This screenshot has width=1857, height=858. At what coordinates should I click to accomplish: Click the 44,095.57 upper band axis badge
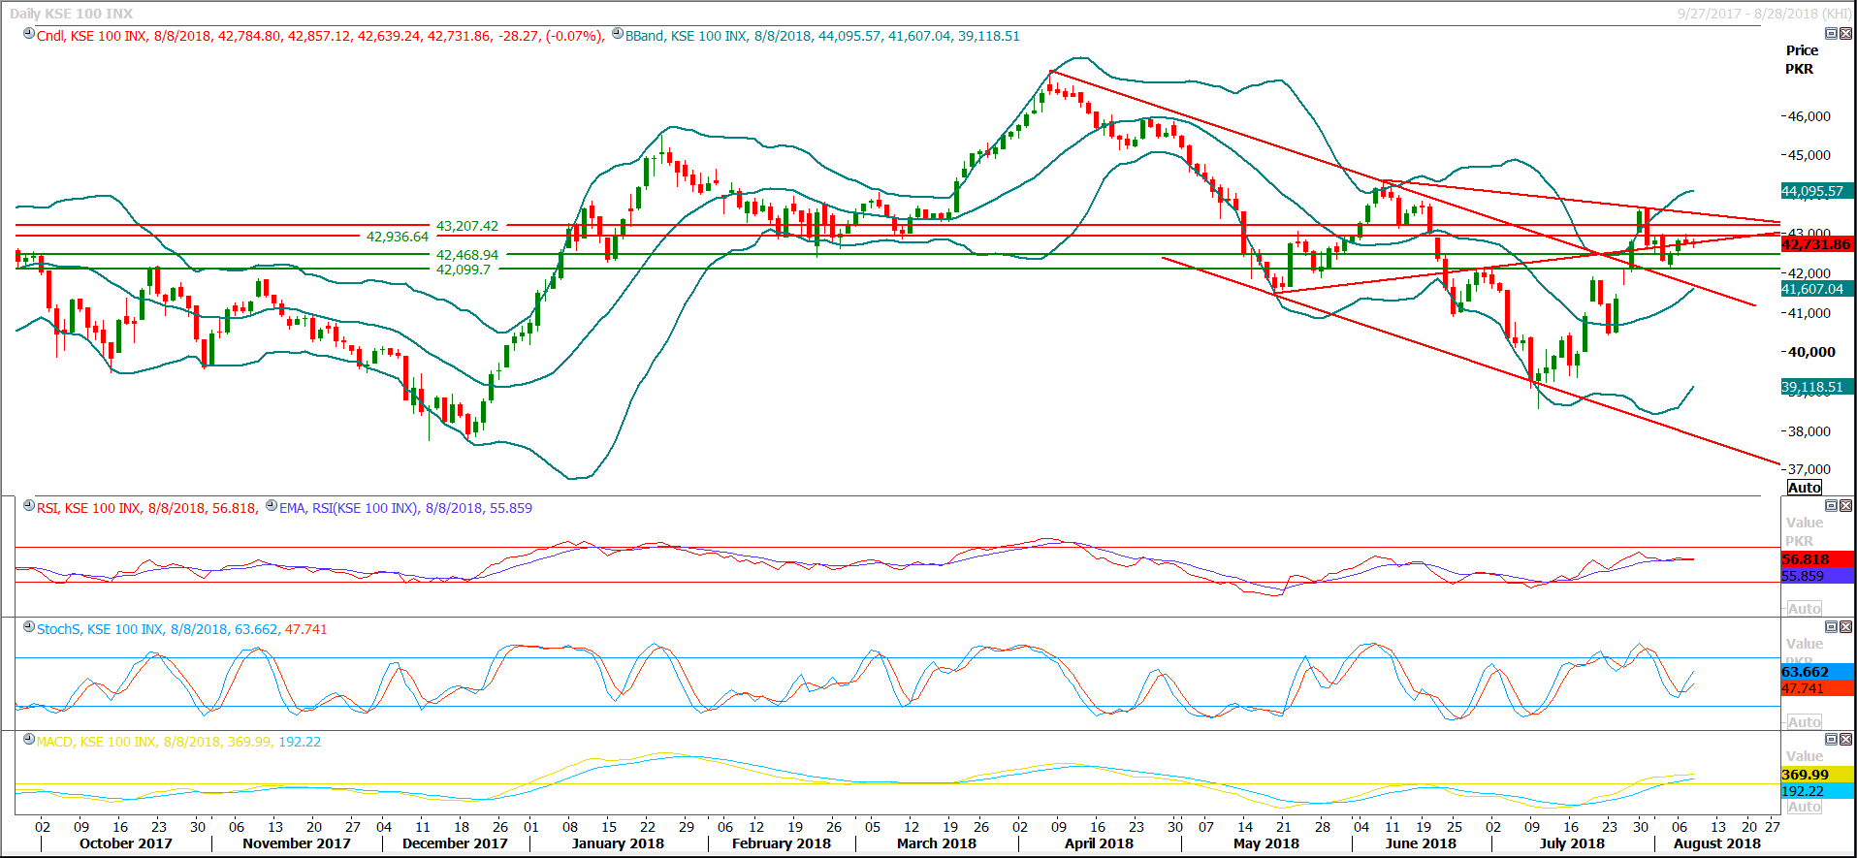point(1817,191)
